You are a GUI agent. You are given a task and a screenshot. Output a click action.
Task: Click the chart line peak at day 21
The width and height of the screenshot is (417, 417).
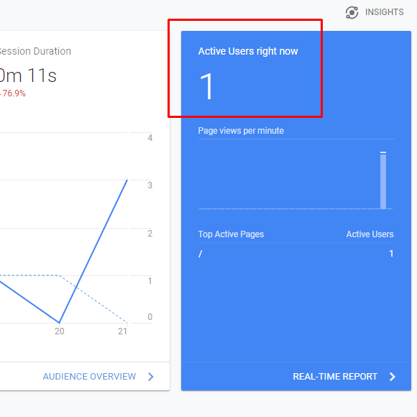[127, 180]
